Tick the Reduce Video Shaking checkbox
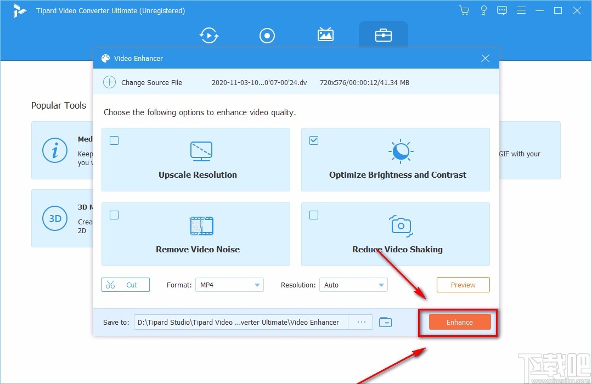Image resolution: width=592 pixels, height=384 pixels. click(x=314, y=215)
